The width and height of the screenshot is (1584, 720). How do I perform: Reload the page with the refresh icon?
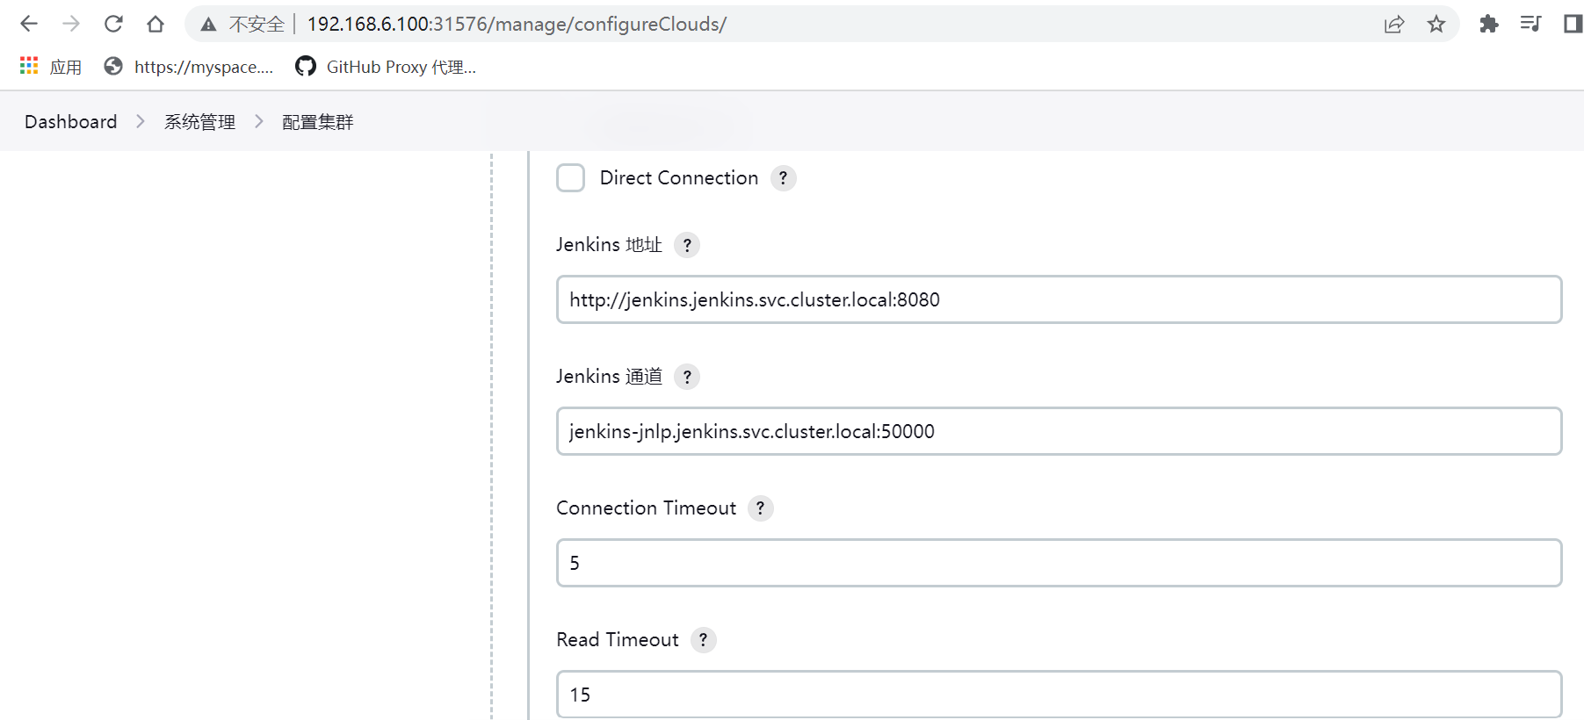pyautogui.click(x=113, y=24)
